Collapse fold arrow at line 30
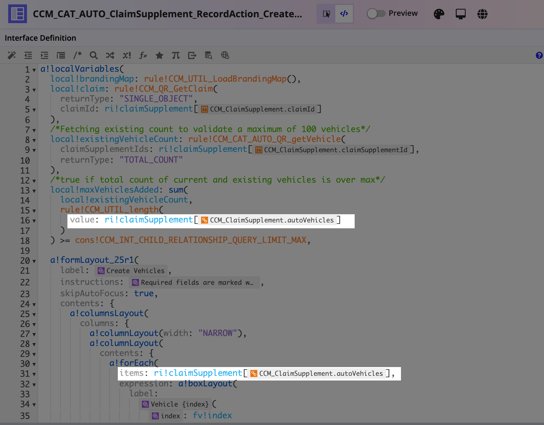Screen dimensions: 544x425 click(x=34, y=365)
